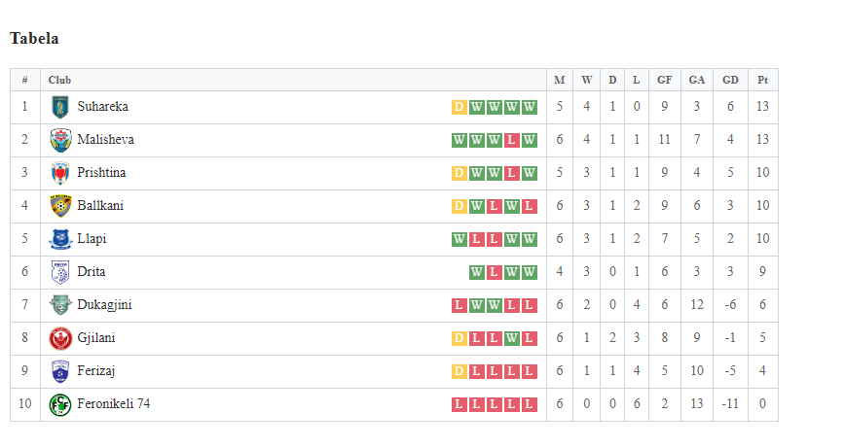Open the Suhareka team name link
This screenshot has width=845, height=447.
(x=102, y=107)
